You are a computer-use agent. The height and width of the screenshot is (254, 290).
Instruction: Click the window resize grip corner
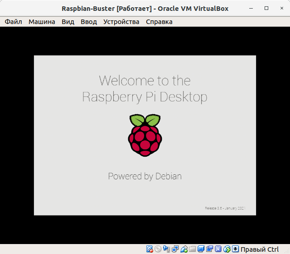point(287,251)
